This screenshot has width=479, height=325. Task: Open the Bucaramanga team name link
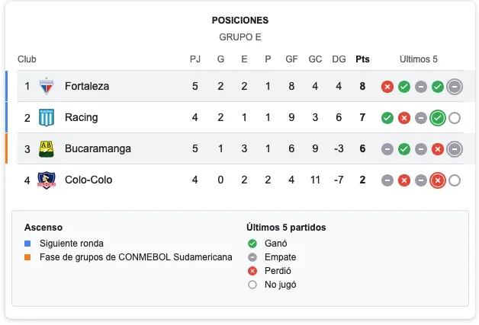[98, 148]
